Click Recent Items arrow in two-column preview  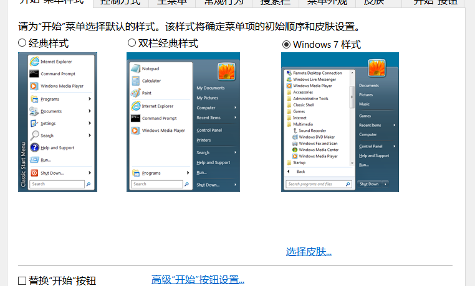236,118
